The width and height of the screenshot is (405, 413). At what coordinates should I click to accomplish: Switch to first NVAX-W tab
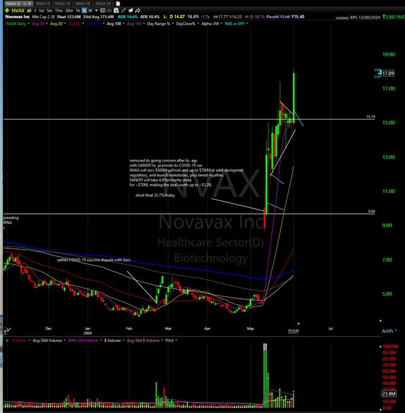(63, 4)
